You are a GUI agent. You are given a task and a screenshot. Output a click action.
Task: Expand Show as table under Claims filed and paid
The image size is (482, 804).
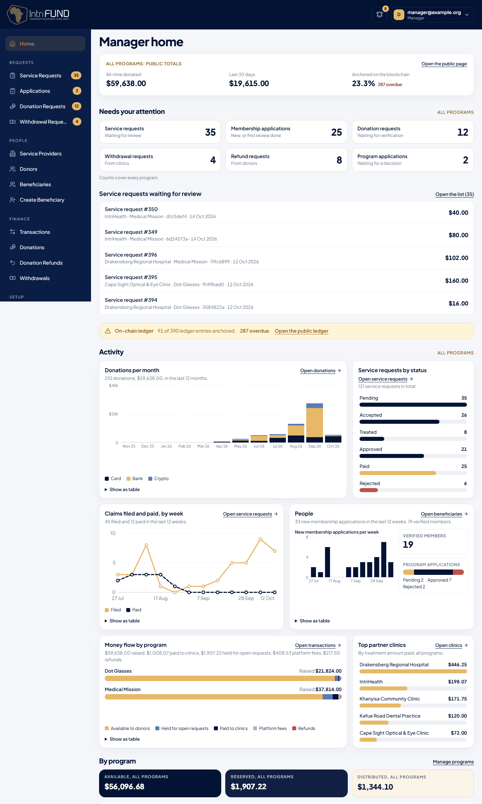[x=122, y=621]
